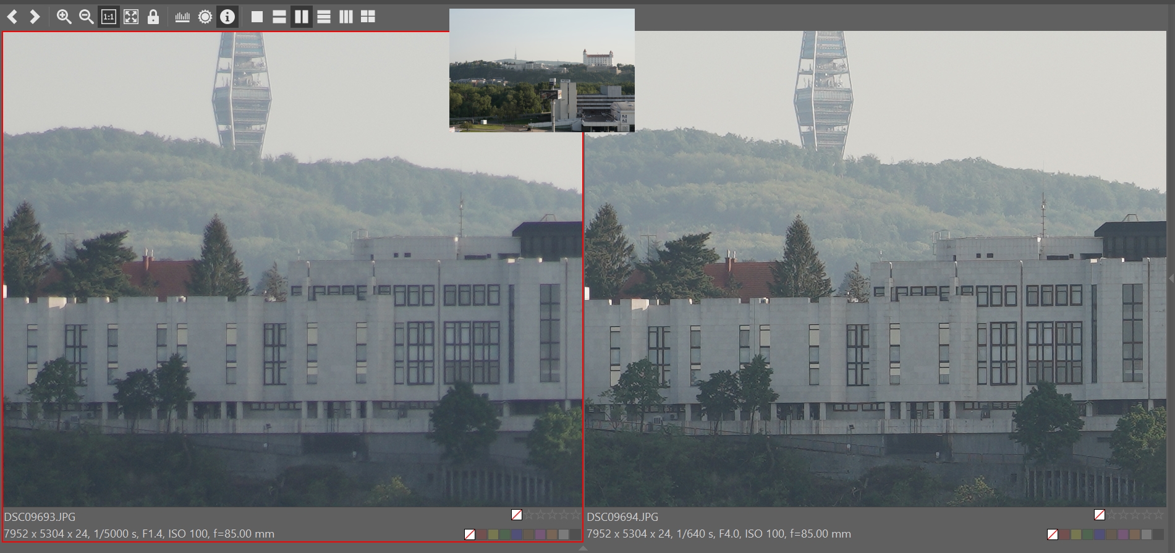Toggle the zoom lock padlock icon
Viewport: 1175px width, 553px height.
(x=153, y=17)
